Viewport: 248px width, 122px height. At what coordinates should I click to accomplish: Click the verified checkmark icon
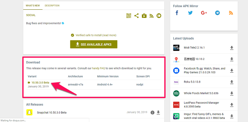pos(73,35)
